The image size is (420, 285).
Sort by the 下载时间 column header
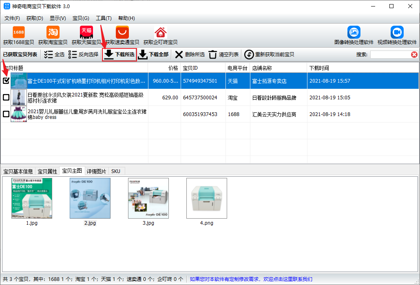[363, 68]
